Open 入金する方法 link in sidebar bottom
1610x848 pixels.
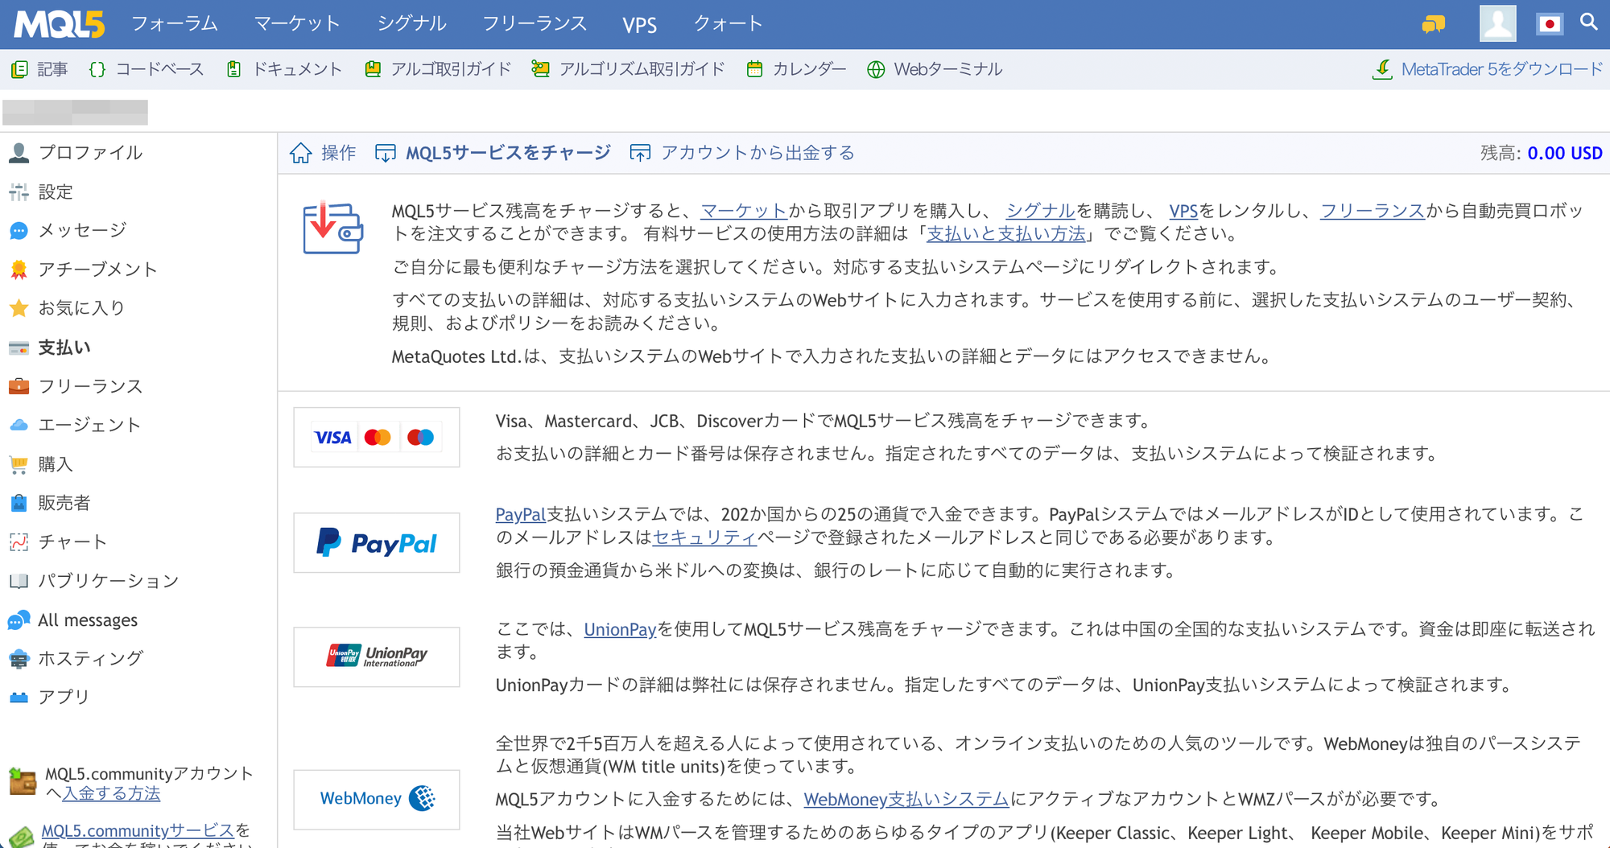(111, 793)
